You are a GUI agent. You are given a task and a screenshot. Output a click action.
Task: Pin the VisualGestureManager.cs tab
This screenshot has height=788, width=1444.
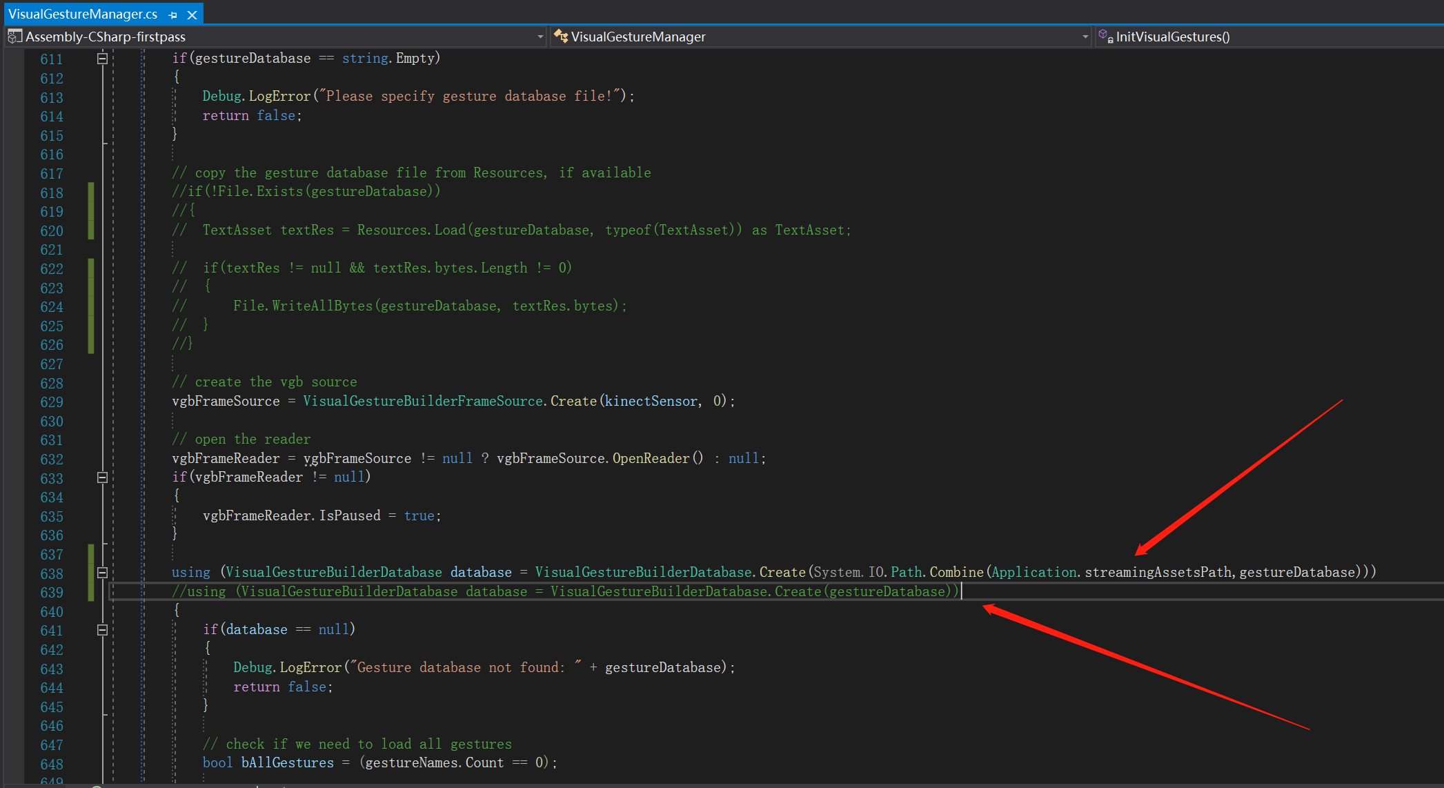[x=171, y=14]
